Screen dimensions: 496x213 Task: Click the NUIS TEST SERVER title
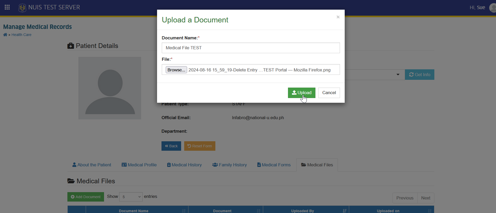[54, 7]
